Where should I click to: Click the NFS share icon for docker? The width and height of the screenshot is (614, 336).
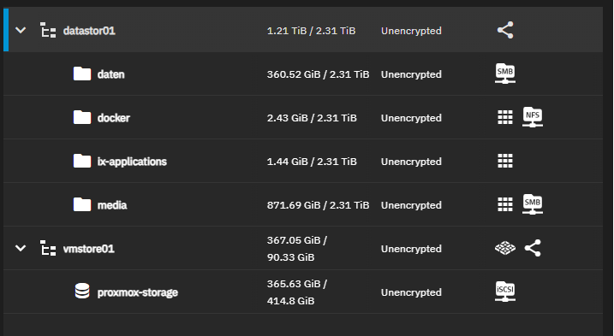[533, 117]
